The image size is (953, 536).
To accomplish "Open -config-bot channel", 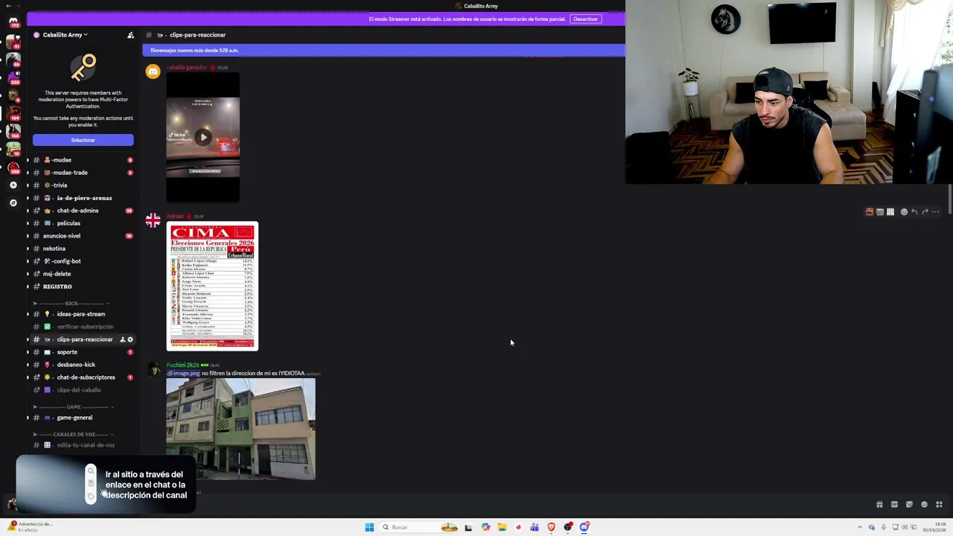I will (82, 261).
